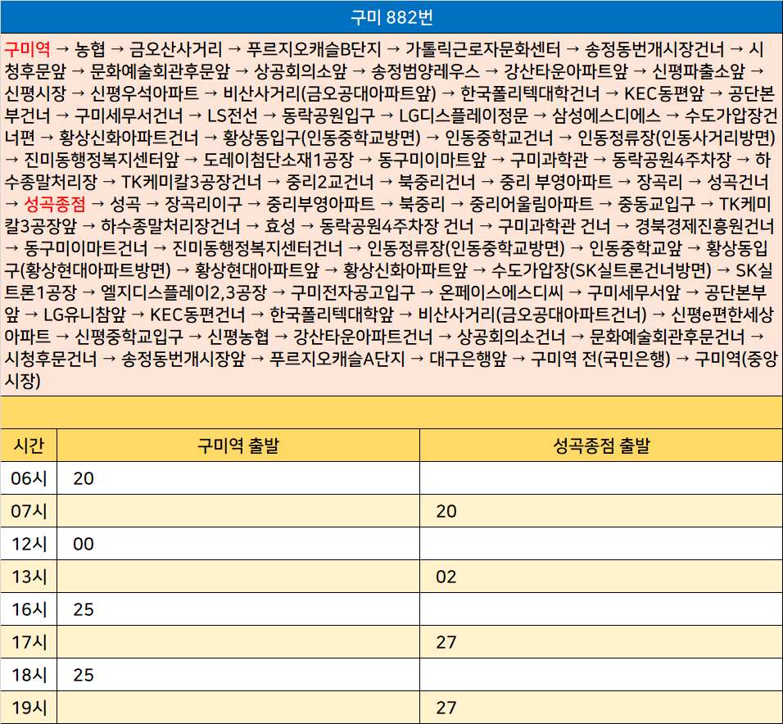This screenshot has width=783, height=724.
Task: Select the 16시 row label
Action: [29, 609]
